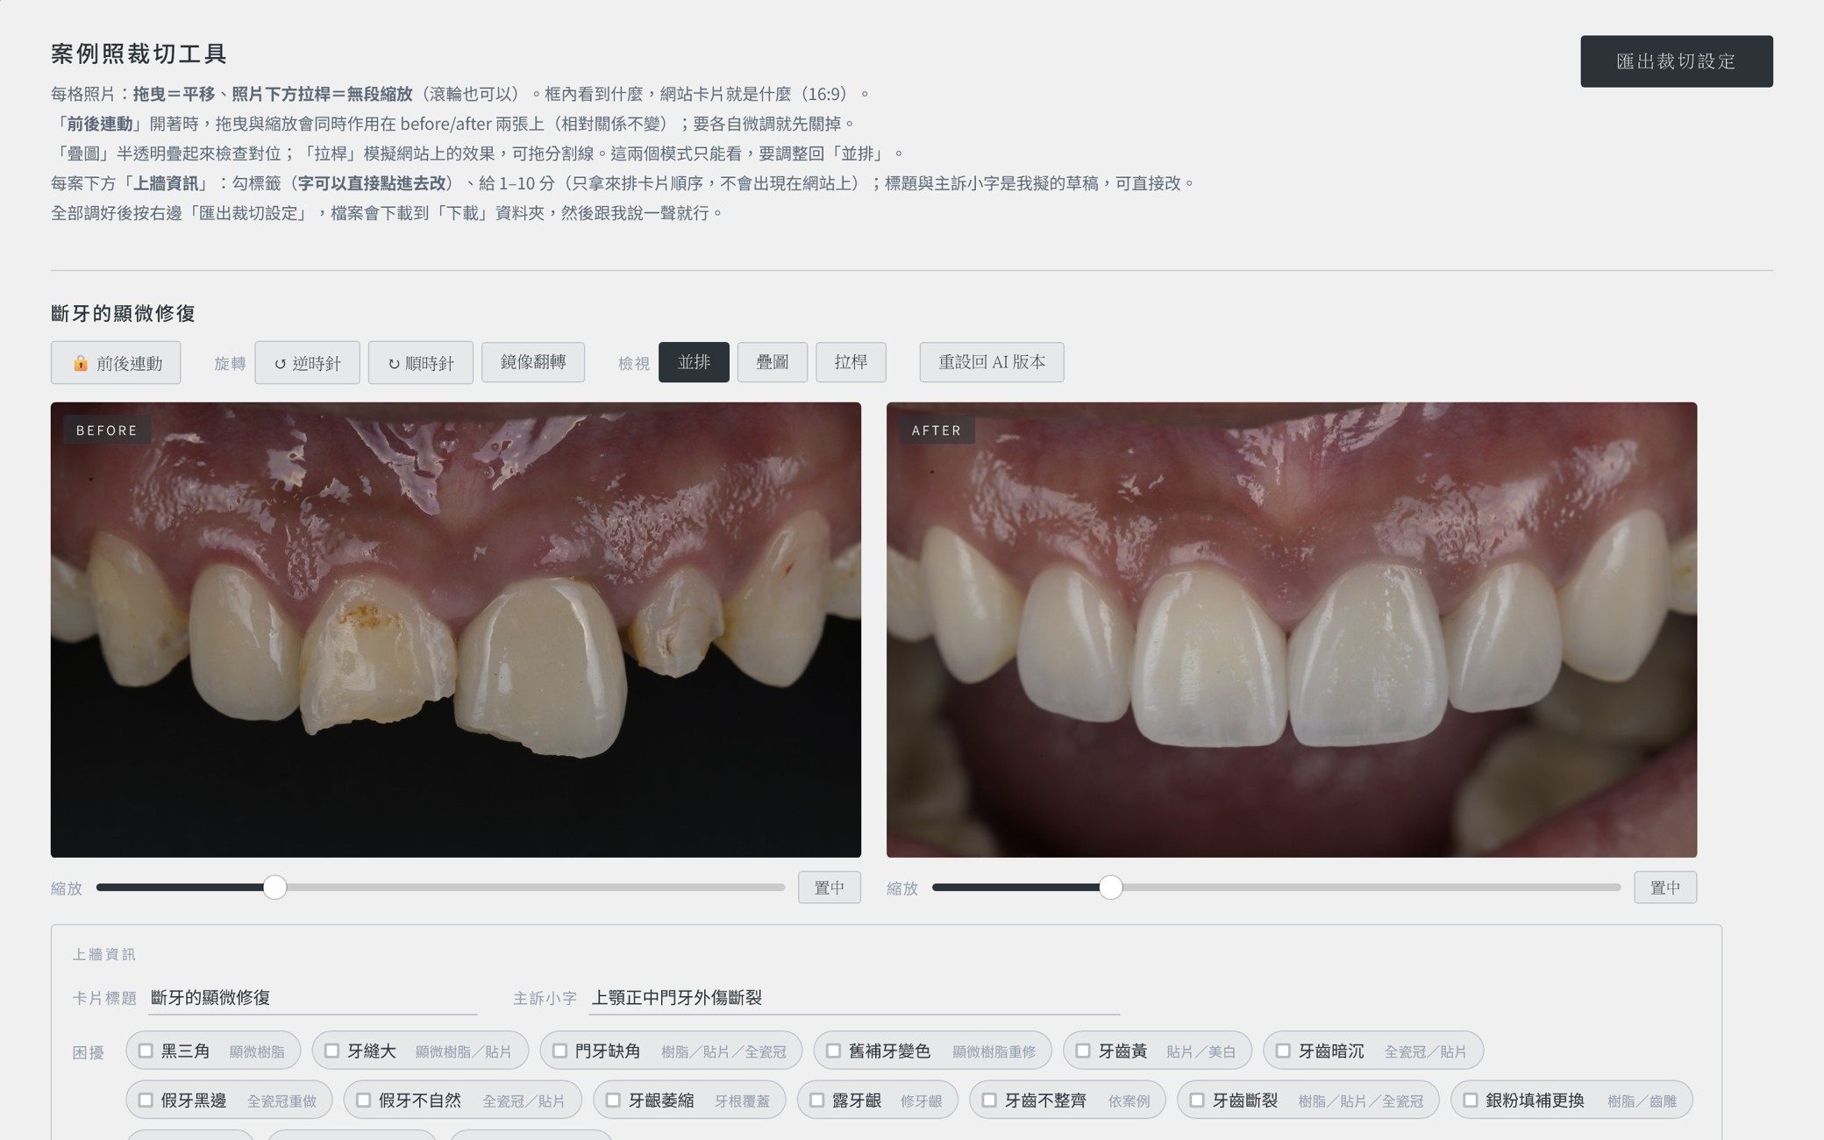This screenshot has width=1824, height=1140.
Task: Click the 修牙齦 text beside 露牙齦
Action: tap(921, 1101)
